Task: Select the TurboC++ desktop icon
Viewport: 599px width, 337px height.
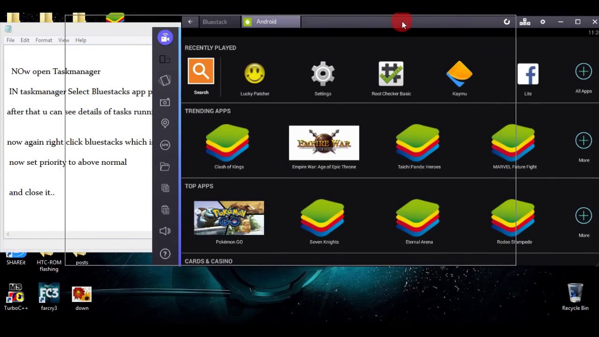Action: [x=16, y=297]
